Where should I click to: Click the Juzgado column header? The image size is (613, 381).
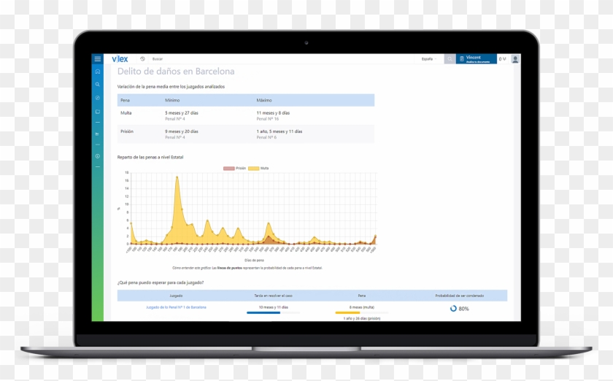pyautogui.click(x=176, y=296)
